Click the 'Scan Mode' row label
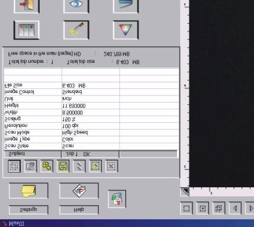This screenshot has width=254, height=227. click(17, 132)
